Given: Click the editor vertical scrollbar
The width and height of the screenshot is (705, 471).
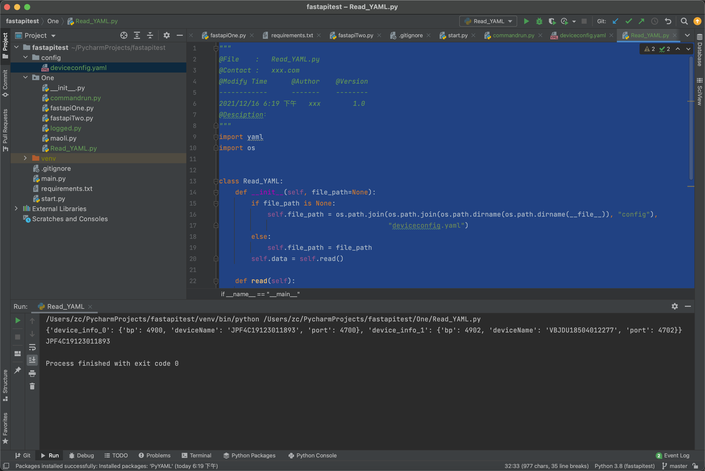Looking at the screenshot, I should pos(691,120).
